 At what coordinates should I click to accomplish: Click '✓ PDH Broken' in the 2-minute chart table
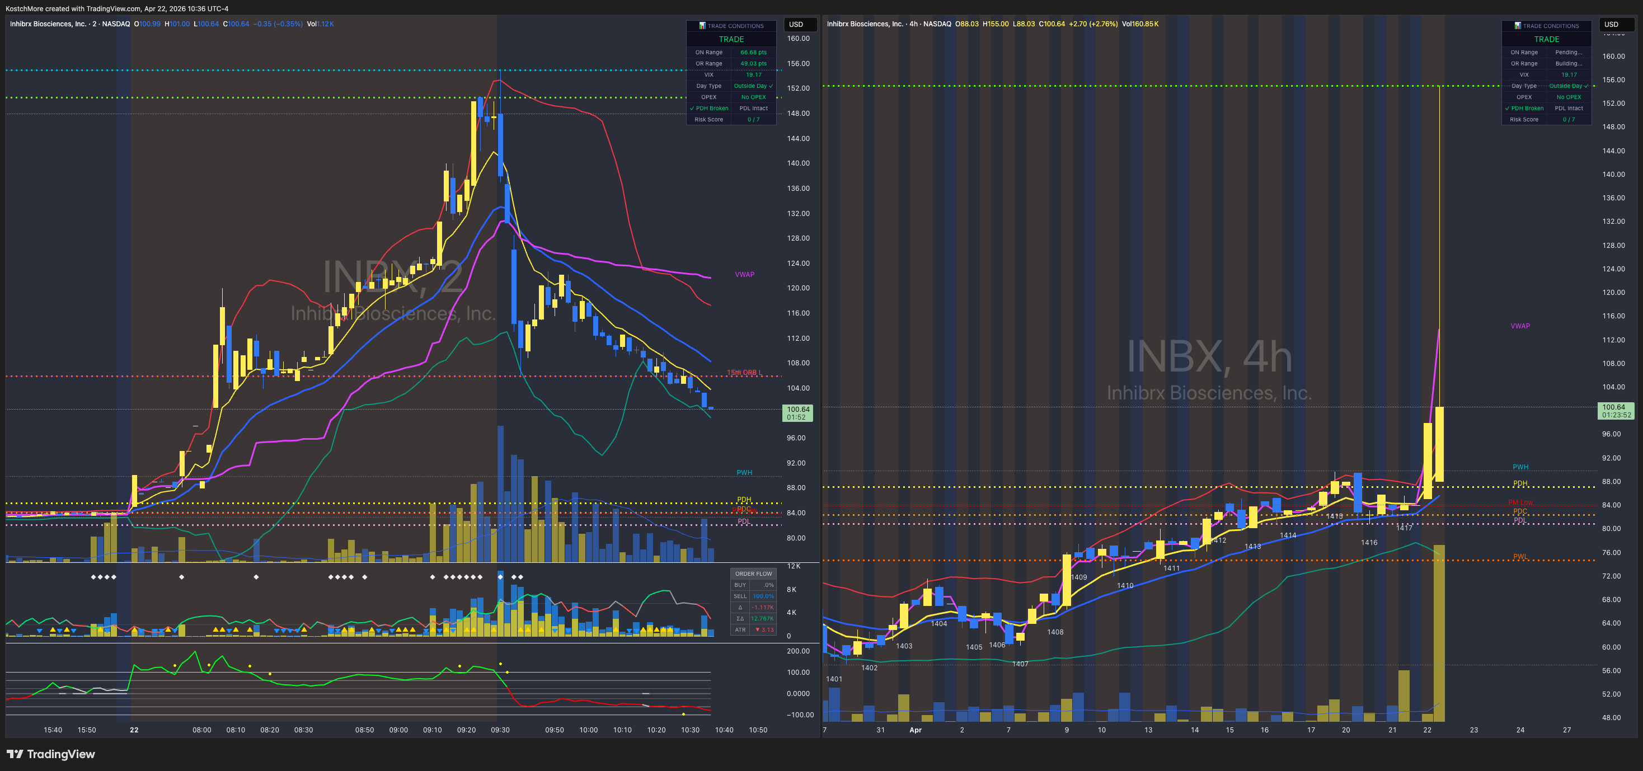click(708, 109)
